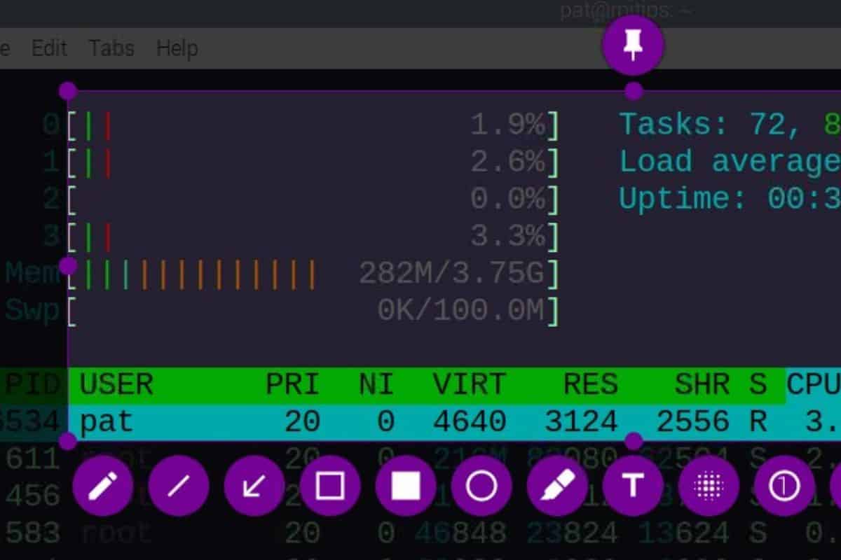841x560 pixels.
Task: Select the Pencil drawing tool
Action: (104, 486)
